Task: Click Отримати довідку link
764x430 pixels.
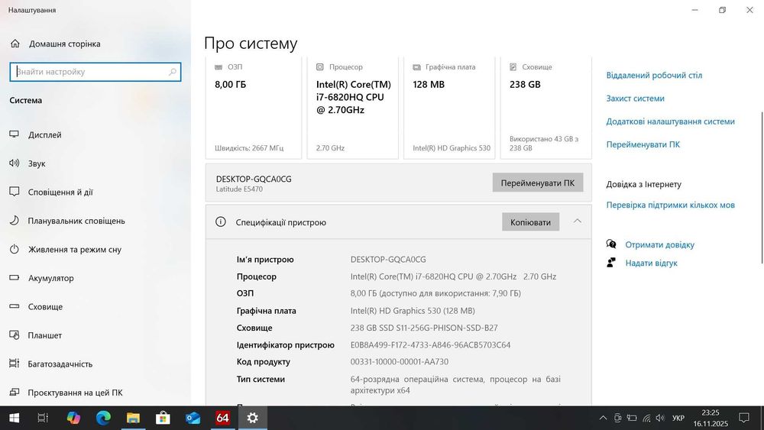Action: click(x=660, y=245)
